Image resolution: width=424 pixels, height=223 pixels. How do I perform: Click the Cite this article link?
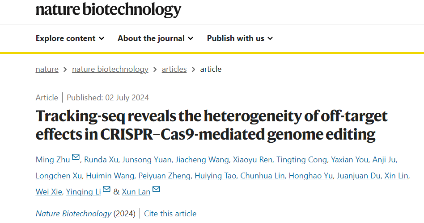170,214
